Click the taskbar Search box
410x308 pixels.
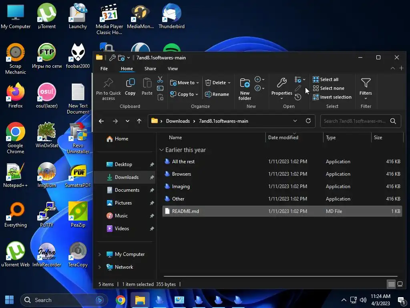click(64, 300)
